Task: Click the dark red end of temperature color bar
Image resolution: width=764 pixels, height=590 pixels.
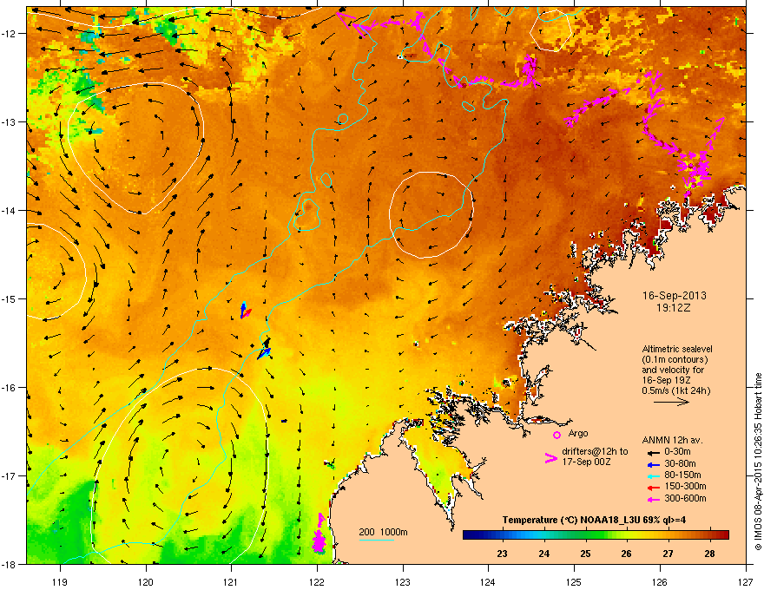Action: point(723,535)
